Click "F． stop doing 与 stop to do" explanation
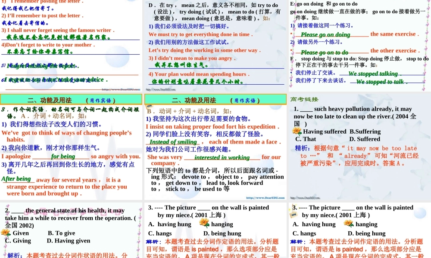 click(x=359, y=61)
